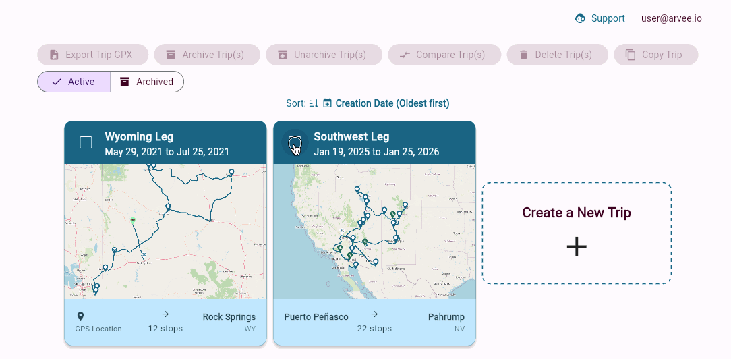Click the Copy Trip duplicate icon
This screenshot has width=731, height=359.
(631, 55)
